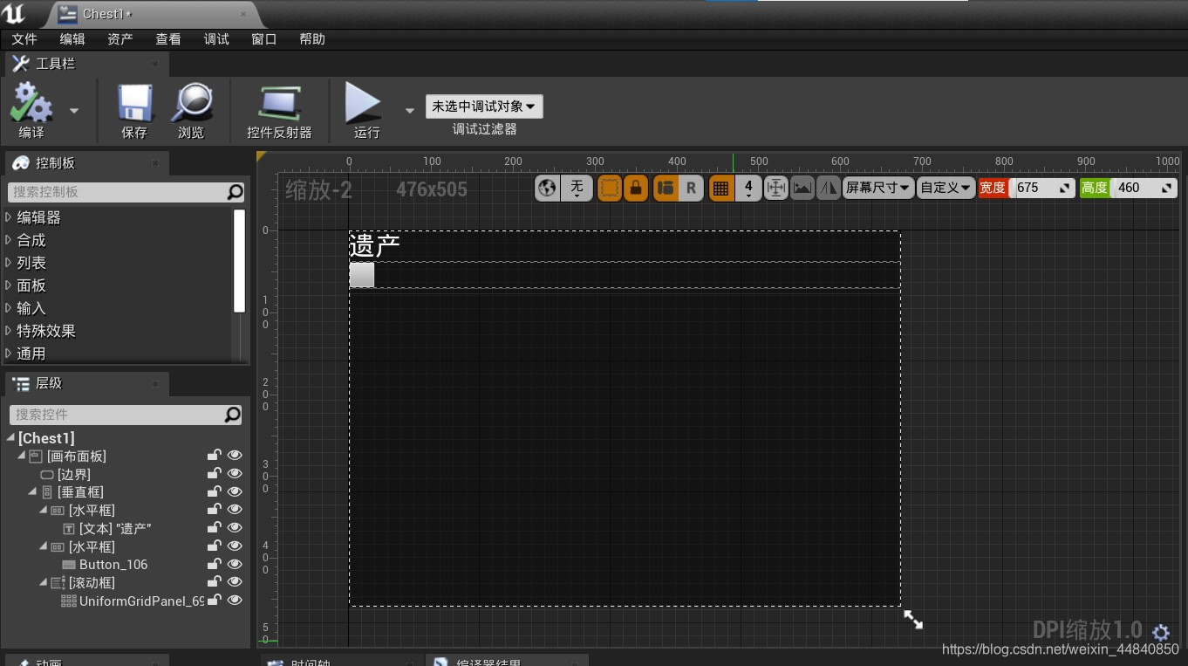Toggle the layout transform icon beside R
The image size is (1188, 666).
point(666,188)
